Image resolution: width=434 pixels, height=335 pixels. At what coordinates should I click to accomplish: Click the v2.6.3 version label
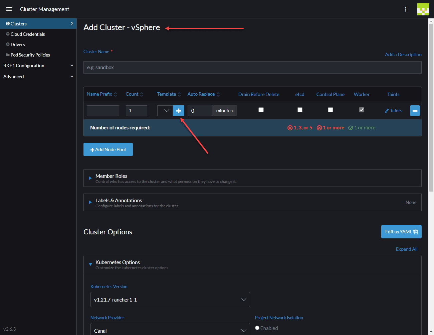pyautogui.click(x=10, y=329)
